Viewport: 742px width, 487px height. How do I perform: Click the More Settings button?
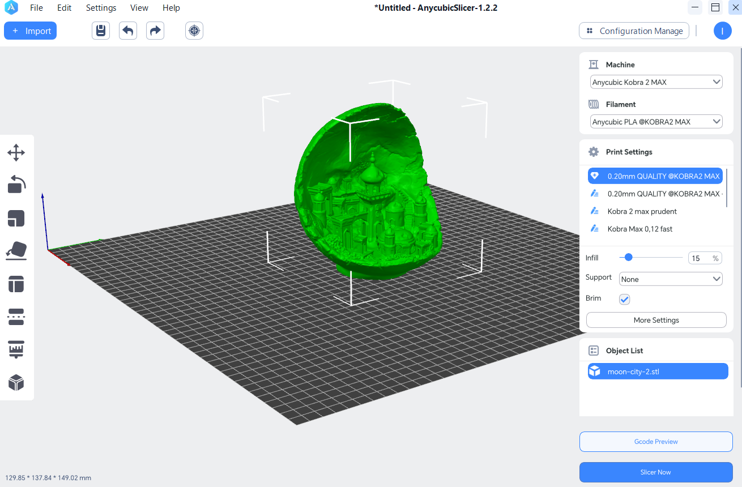656,320
